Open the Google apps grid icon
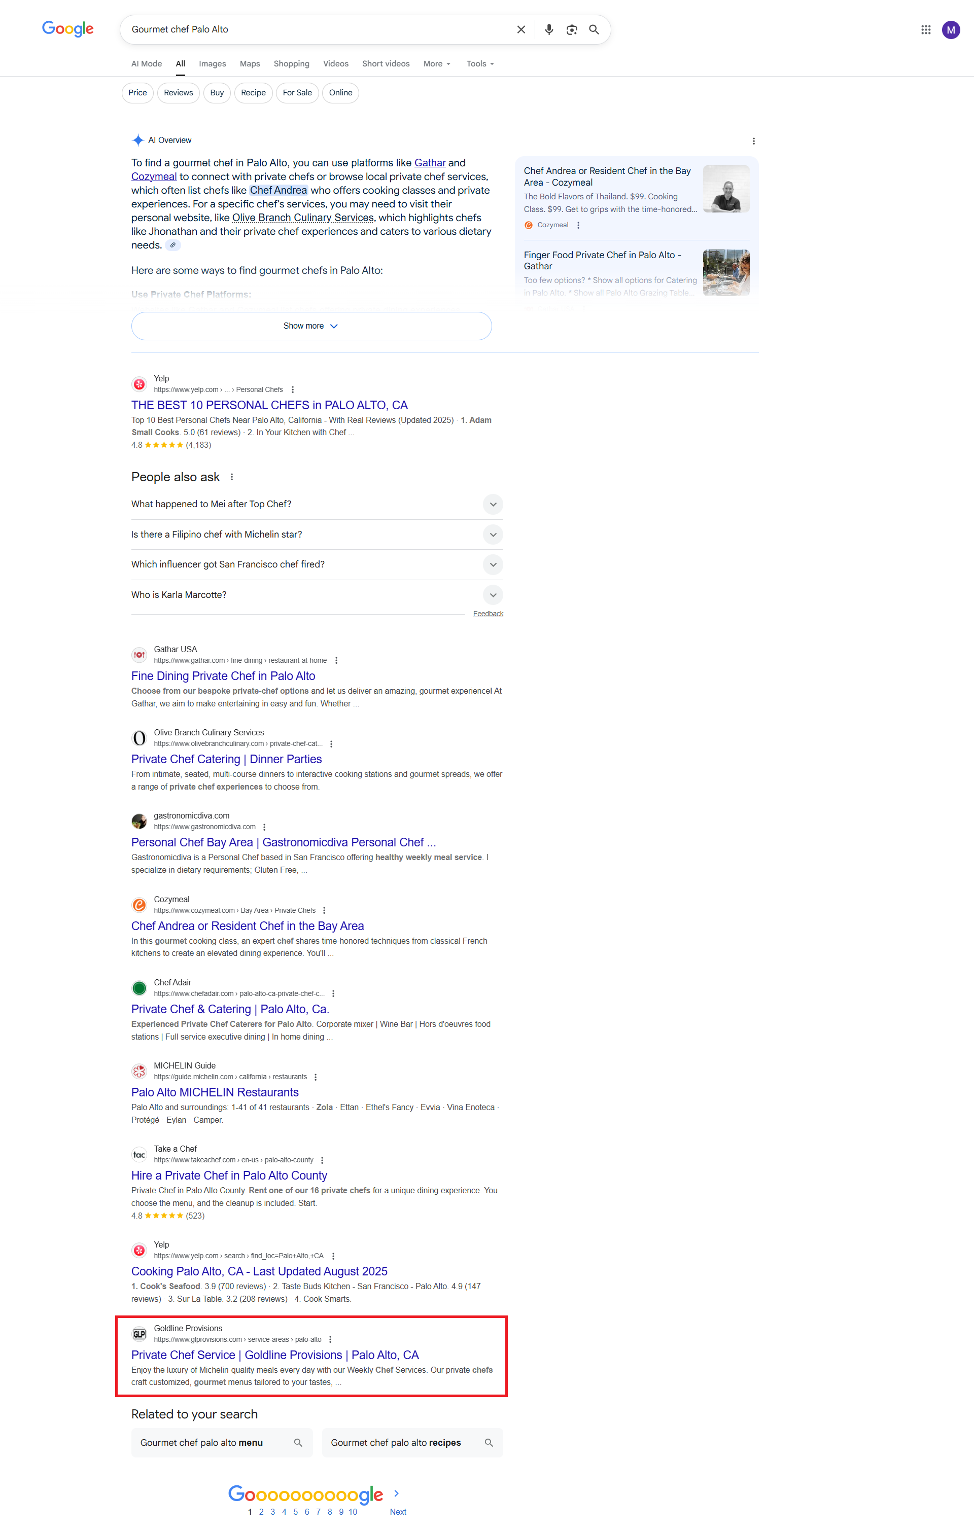Viewport: 974px width, 1532px height. (926, 30)
